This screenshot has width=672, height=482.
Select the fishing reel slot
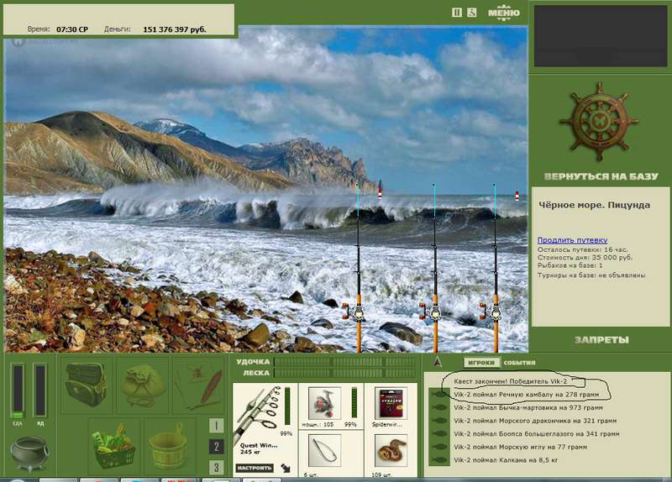(324, 403)
